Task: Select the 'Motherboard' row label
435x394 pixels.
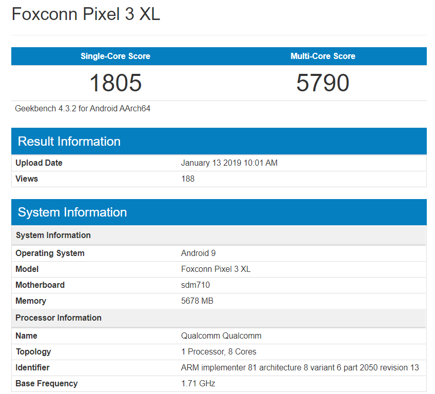Action: pyautogui.click(x=40, y=285)
